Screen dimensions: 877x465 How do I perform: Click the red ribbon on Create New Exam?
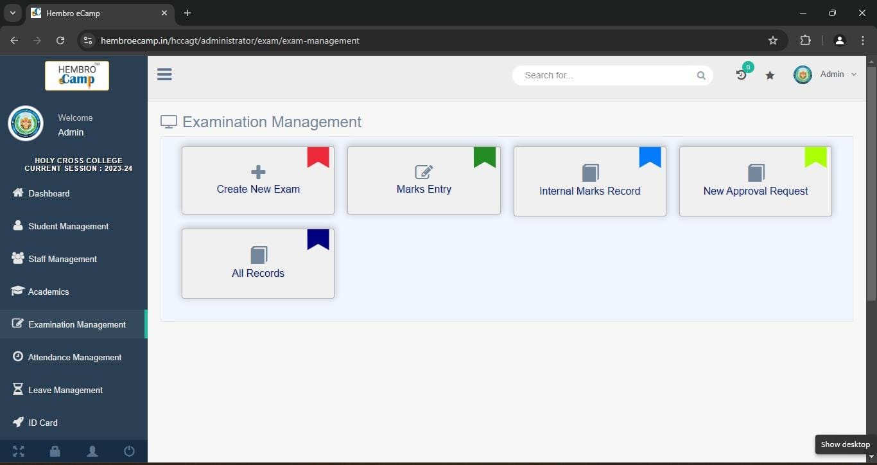(318, 157)
